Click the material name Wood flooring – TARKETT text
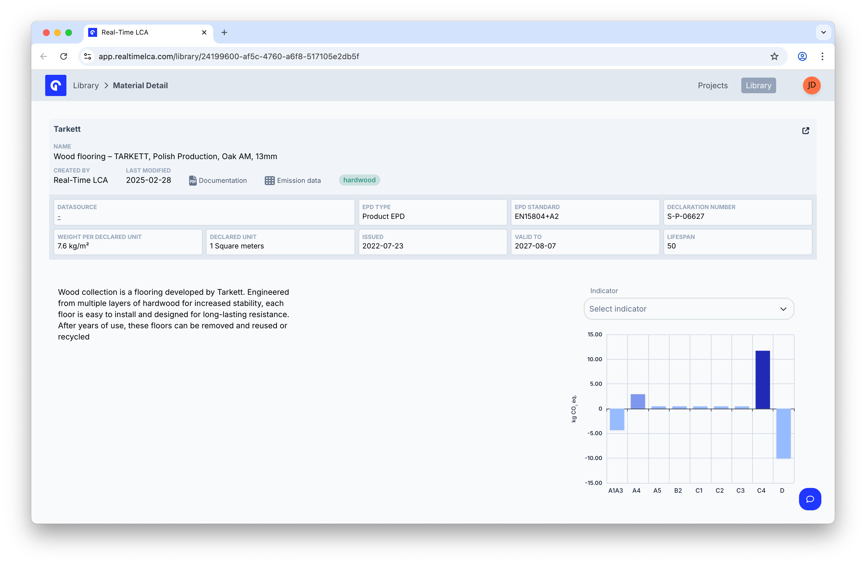Image resolution: width=866 pixels, height=565 pixels. [x=165, y=157]
